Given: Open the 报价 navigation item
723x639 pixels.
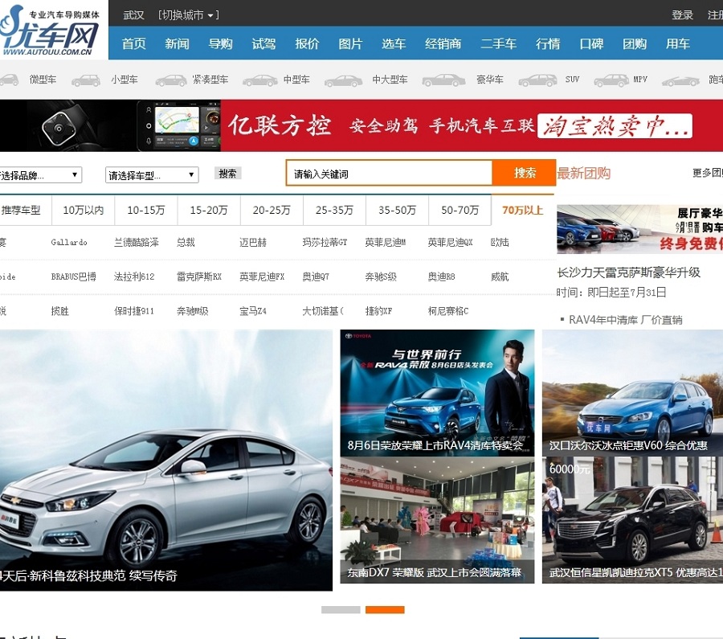Looking at the screenshot, I should tap(307, 44).
